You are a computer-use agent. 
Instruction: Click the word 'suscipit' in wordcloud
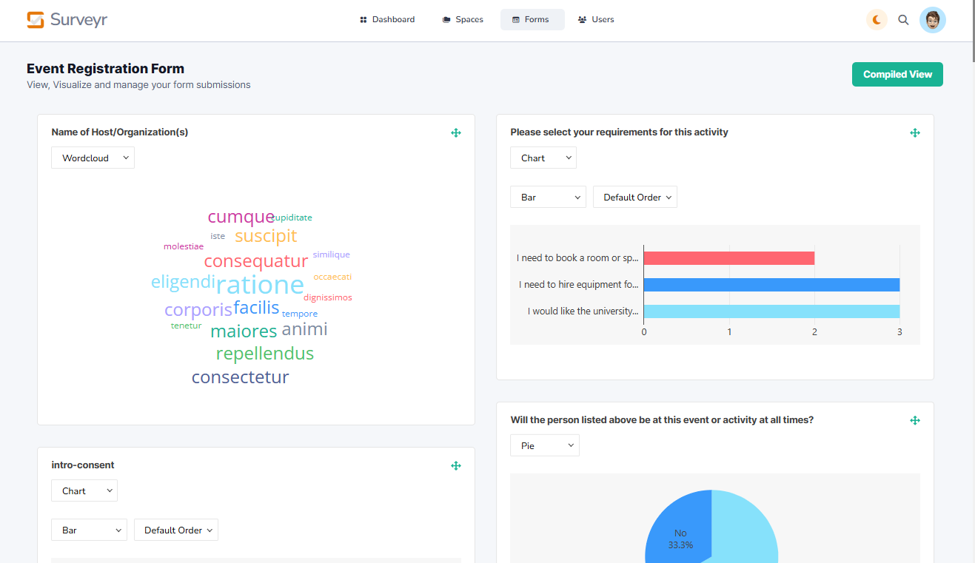tap(266, 236)
